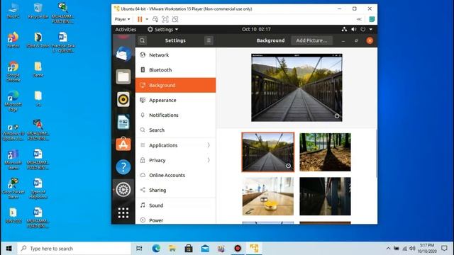Select Notifications in Settings sidebar
The image size is (454, 255).
(175, 115)
